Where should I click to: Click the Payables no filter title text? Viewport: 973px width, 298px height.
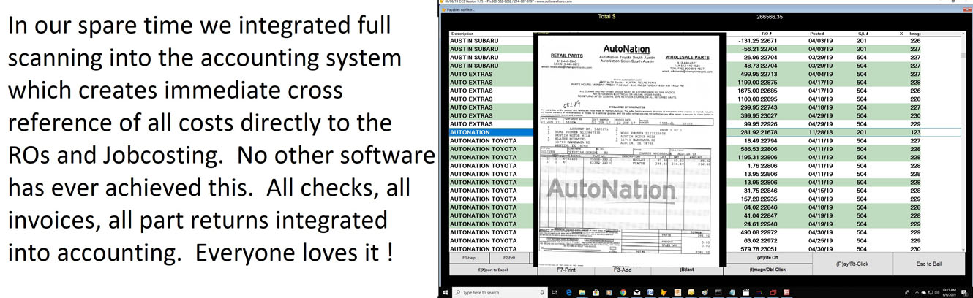pyautogui.click(x=460, y=9)
